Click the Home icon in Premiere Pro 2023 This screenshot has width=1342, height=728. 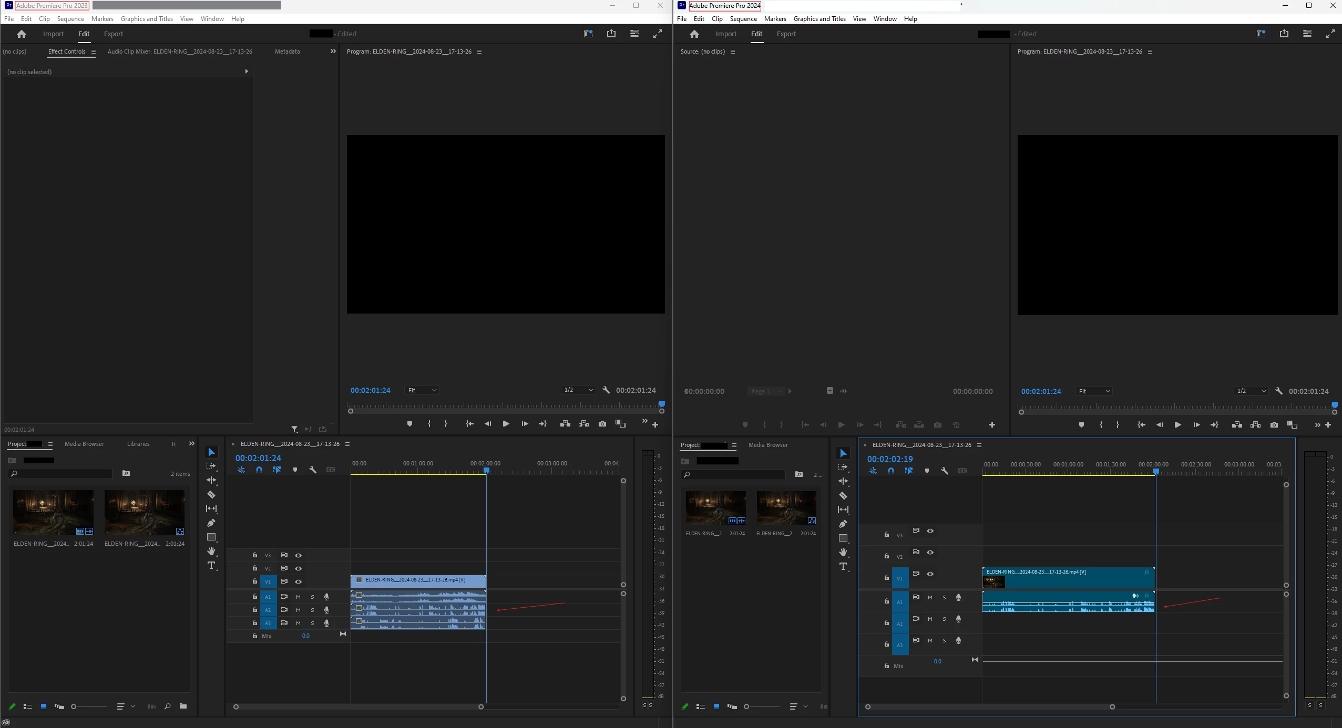pos(22,34)
